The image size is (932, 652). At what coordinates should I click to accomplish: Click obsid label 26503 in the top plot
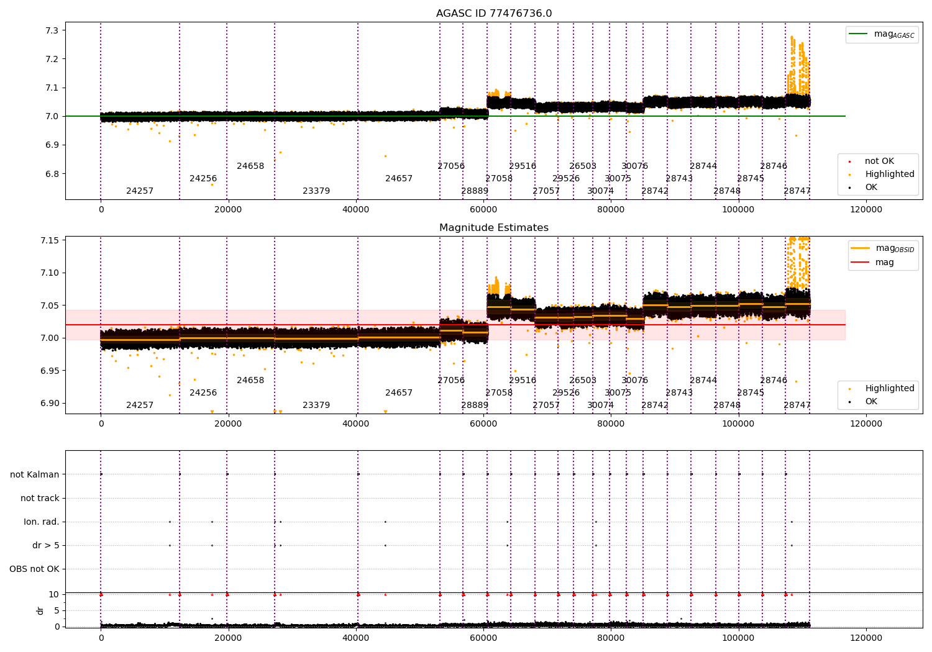(583, 166)
